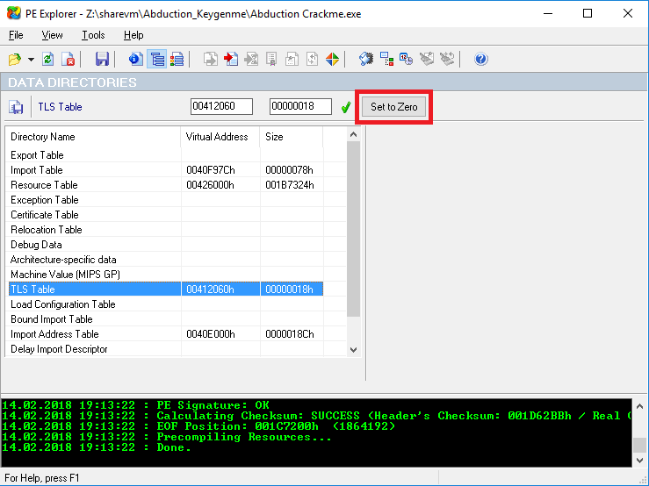The height and width of the screenshot is (486, 649).
Task: Open the Dependency Scanner tree icon
Action: tap(386, 59)
